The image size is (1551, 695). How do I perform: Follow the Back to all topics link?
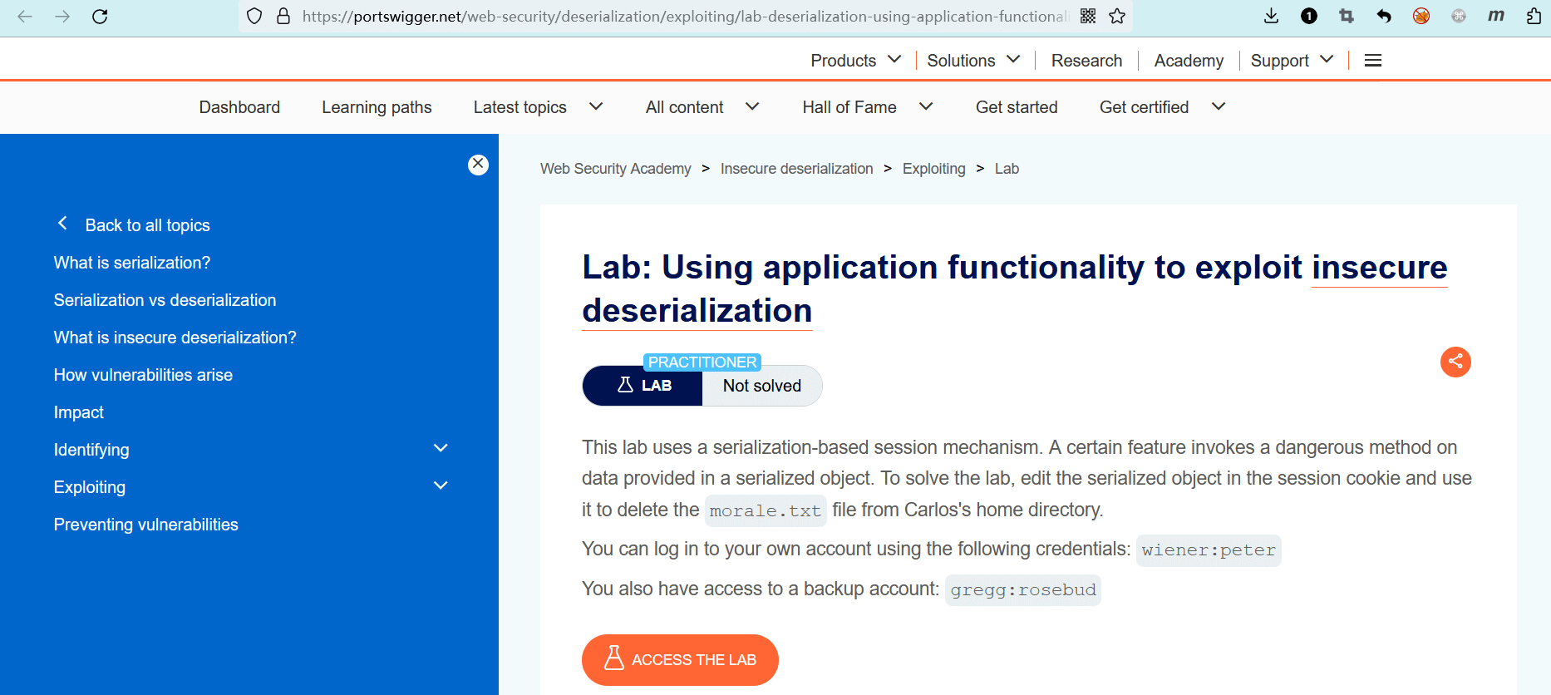tap(147, 225)
